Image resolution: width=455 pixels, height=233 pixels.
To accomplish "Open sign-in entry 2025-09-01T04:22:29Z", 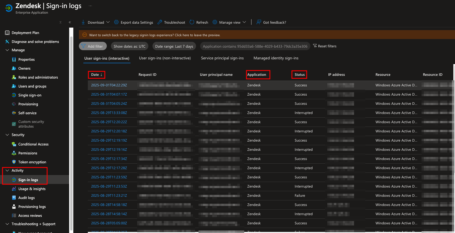I will click(x=109, y=85).
